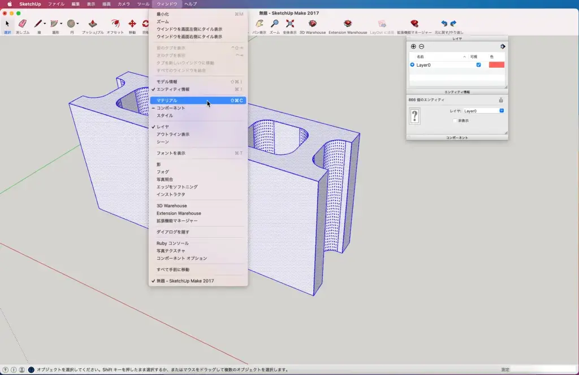Click ダイアログを隠す menu entry
This screenshot has height=375, width=579.
pyautogui.click(x=198, y=232)
